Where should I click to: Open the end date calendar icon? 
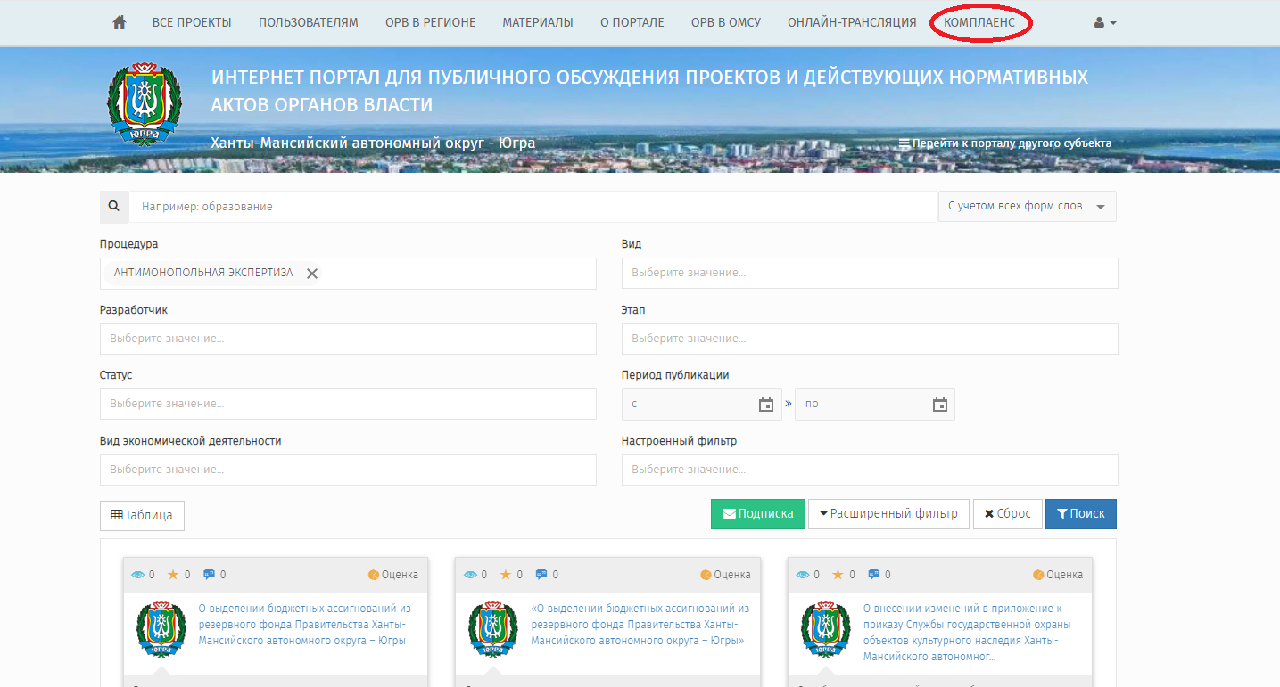point(939,405)
